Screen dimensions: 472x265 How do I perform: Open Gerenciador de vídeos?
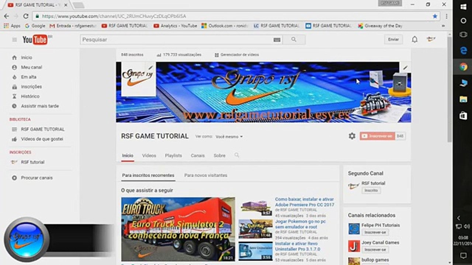click(237, 55)
